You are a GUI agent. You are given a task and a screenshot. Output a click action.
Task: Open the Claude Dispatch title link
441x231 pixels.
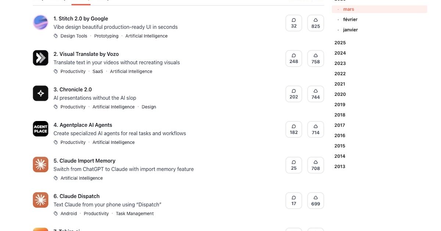tap(79, 196)
